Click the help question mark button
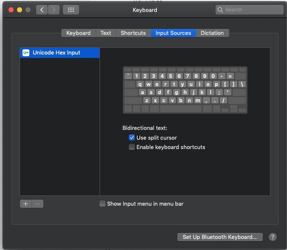287x250 pixels. tap(273, 237)
